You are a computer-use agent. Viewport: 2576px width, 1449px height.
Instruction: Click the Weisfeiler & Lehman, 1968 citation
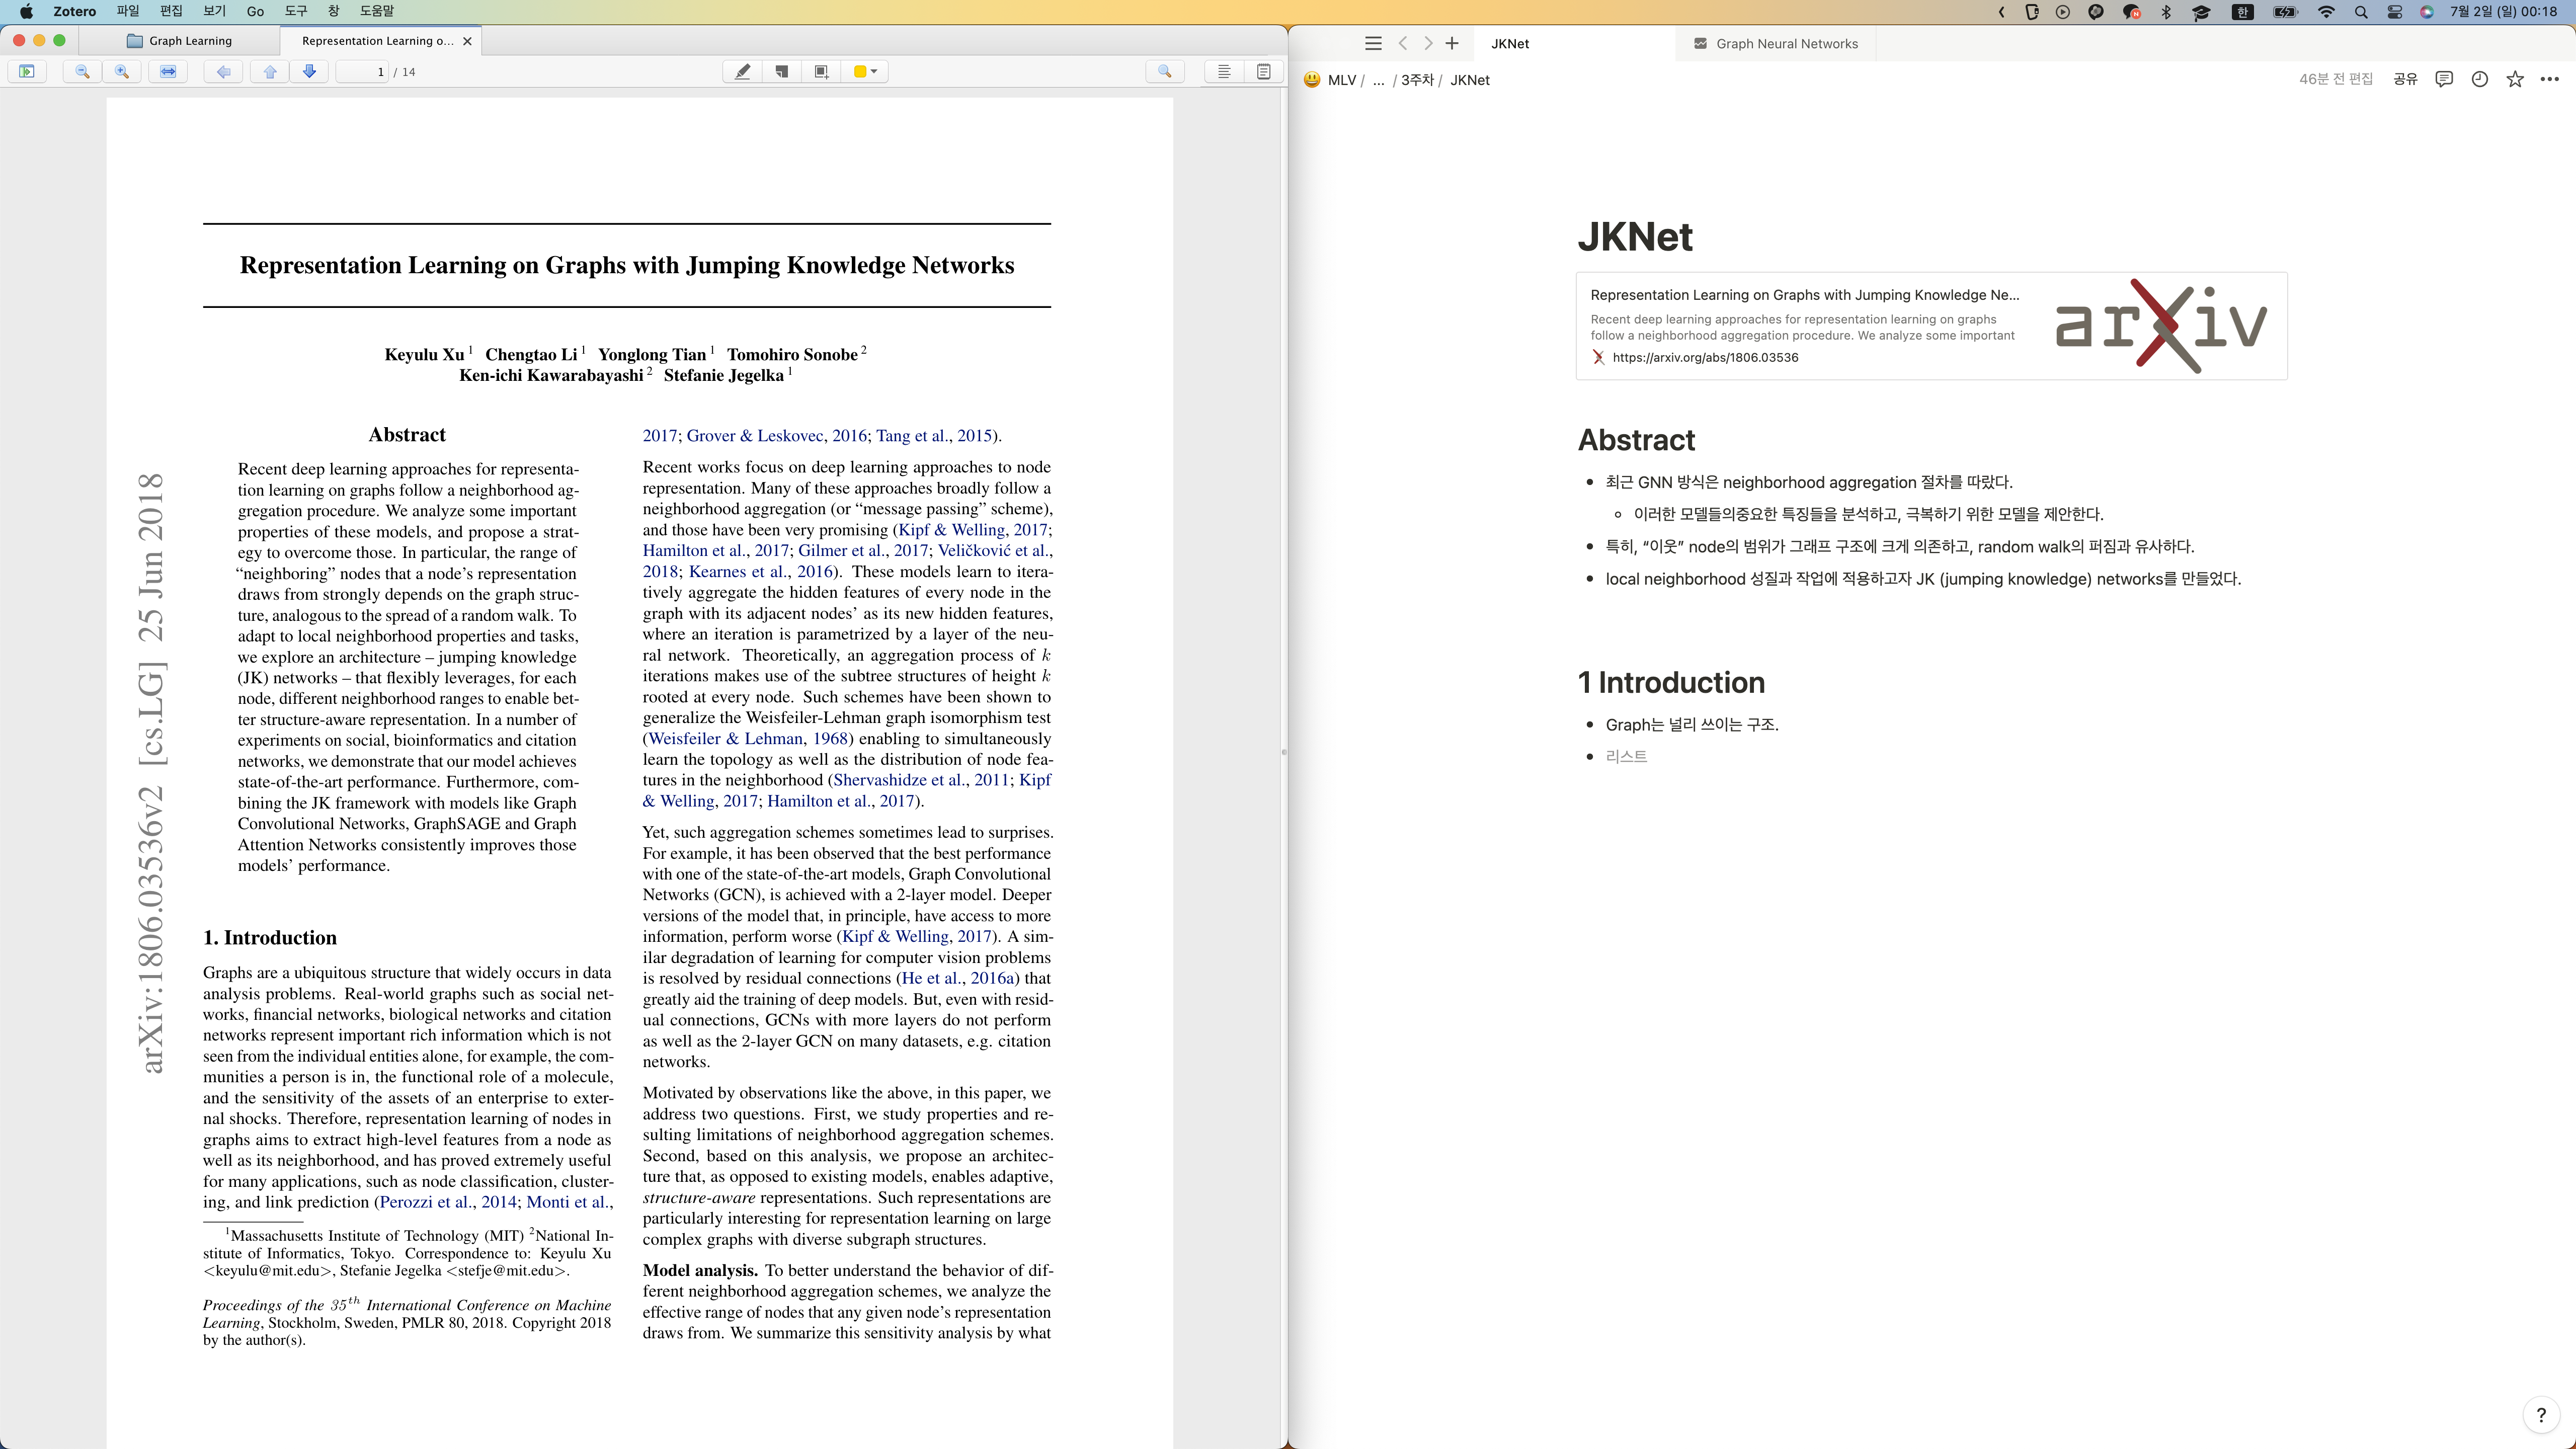pos(748,738)
